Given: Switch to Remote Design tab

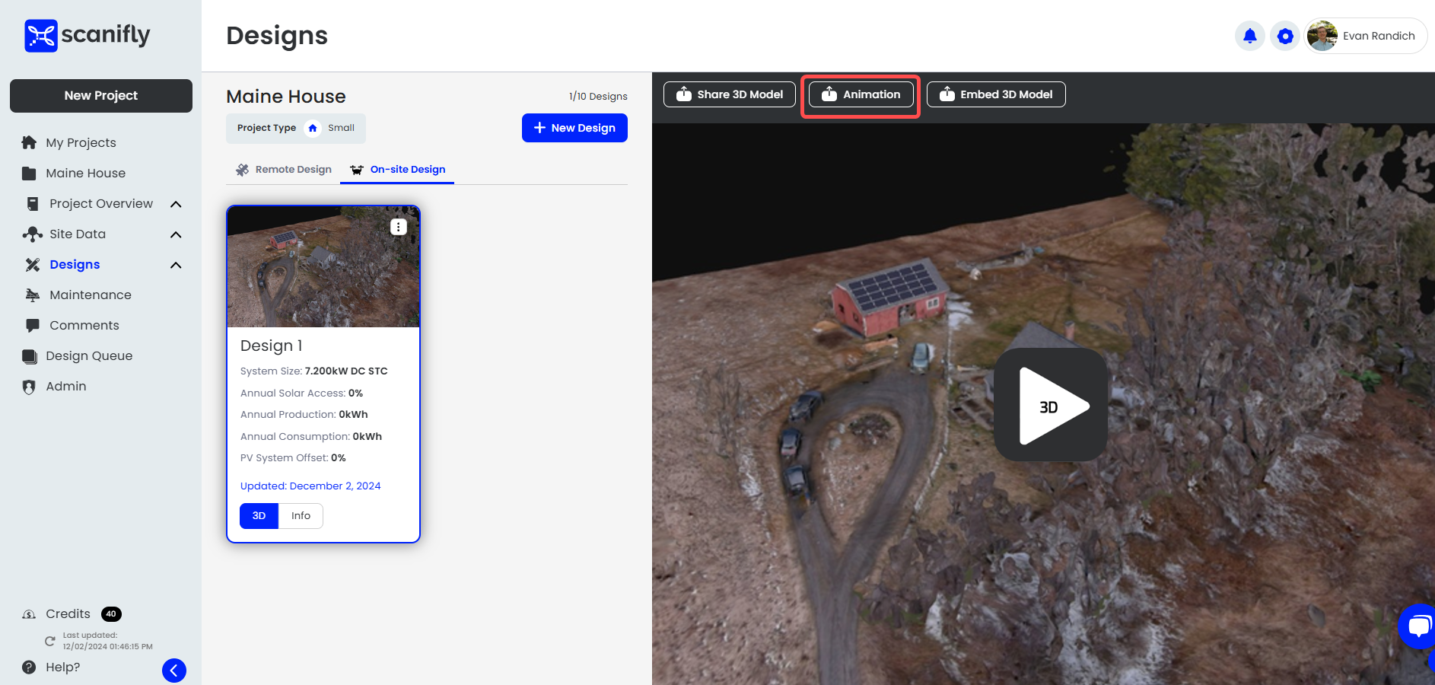Looking at the screenshot, I should 284,169.
